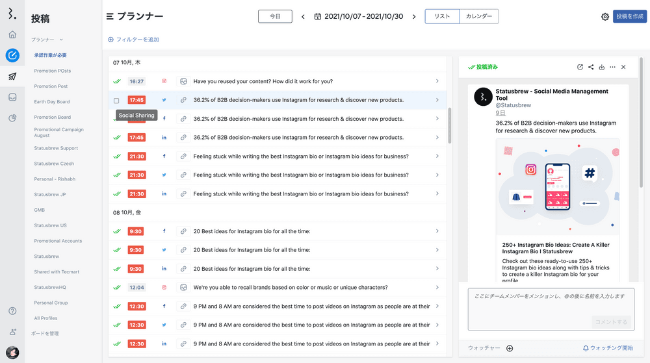The width and height of the screenshot is (650, 363).
Task: Switch to カレンダー view
Action: [479, 16]
